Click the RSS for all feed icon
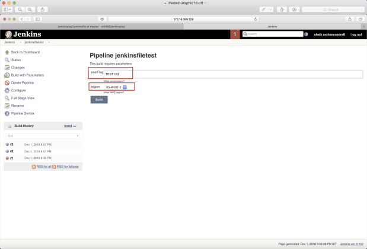Viewport: 367px width, 249px height. tap(34, 167)
